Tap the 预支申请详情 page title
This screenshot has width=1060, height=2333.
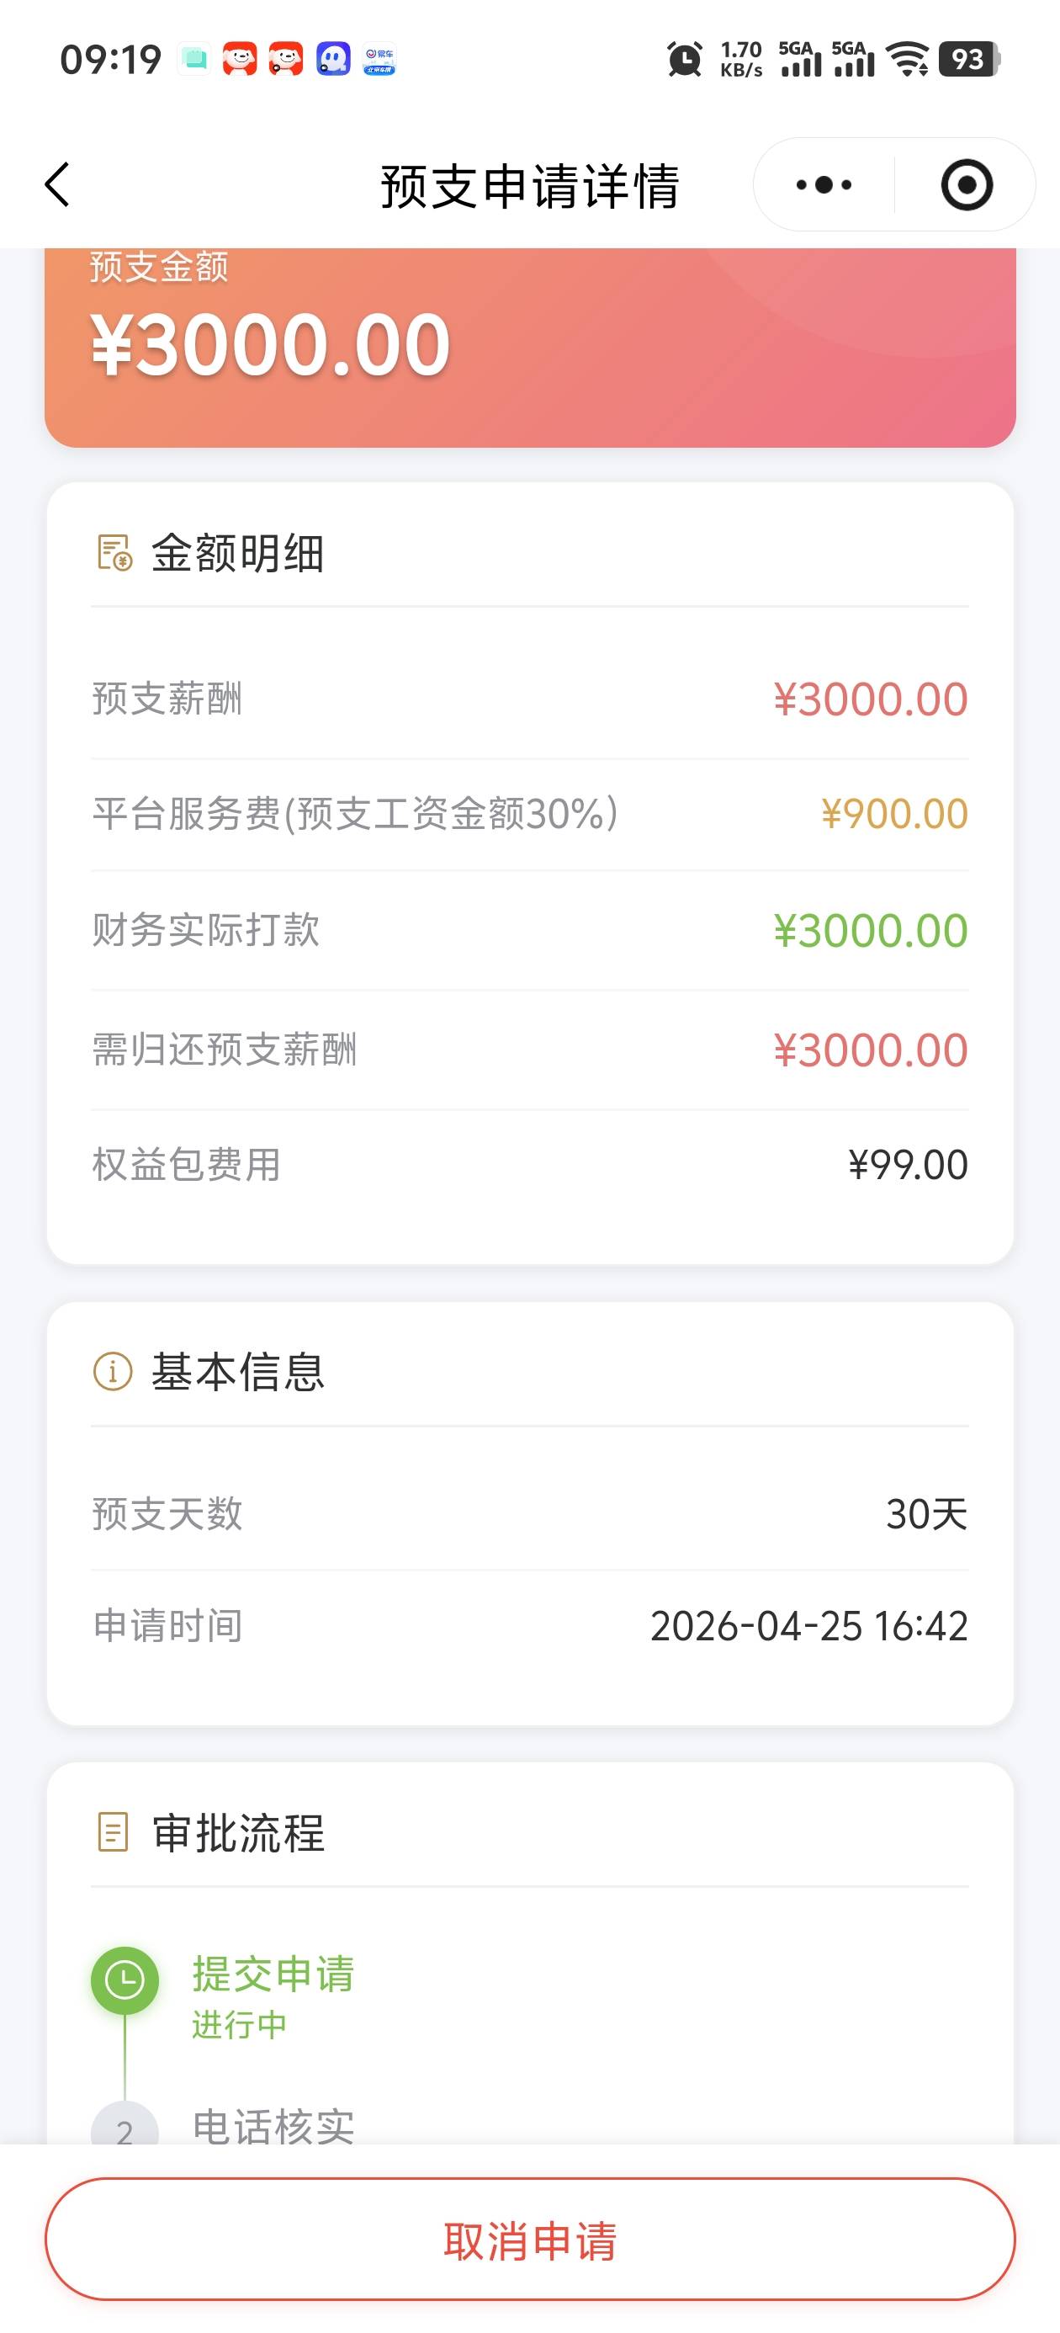click(x=529, y=186)
